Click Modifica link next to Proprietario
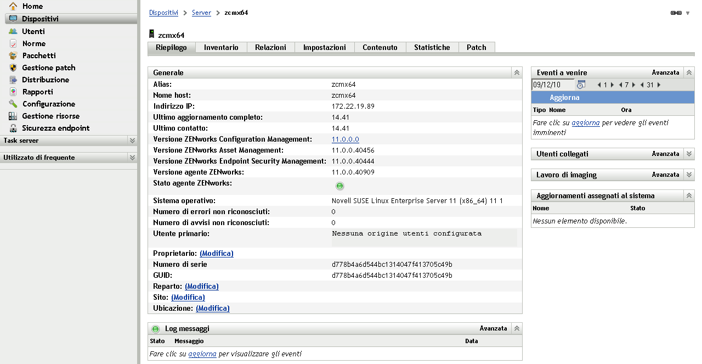The width and height of the screenshot is (702, 364). click(x=216, y=254)
